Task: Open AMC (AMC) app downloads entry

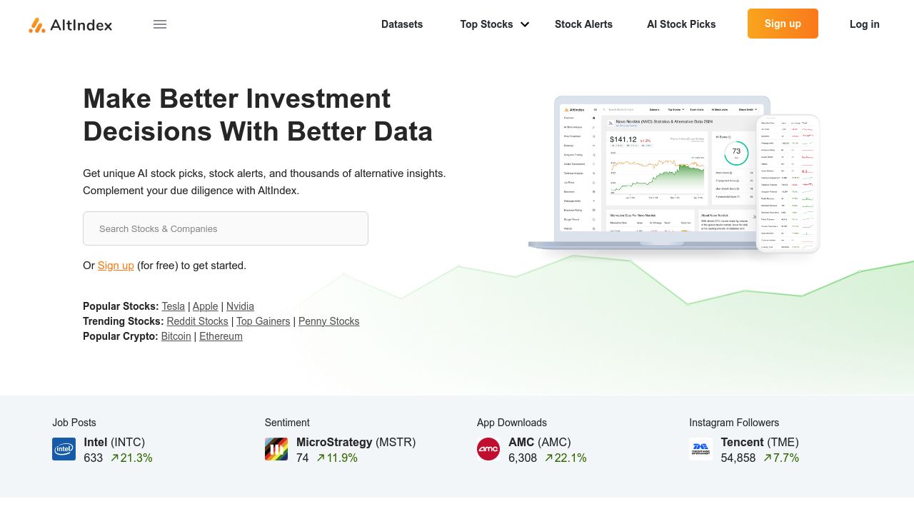Action: coord(540,443)
